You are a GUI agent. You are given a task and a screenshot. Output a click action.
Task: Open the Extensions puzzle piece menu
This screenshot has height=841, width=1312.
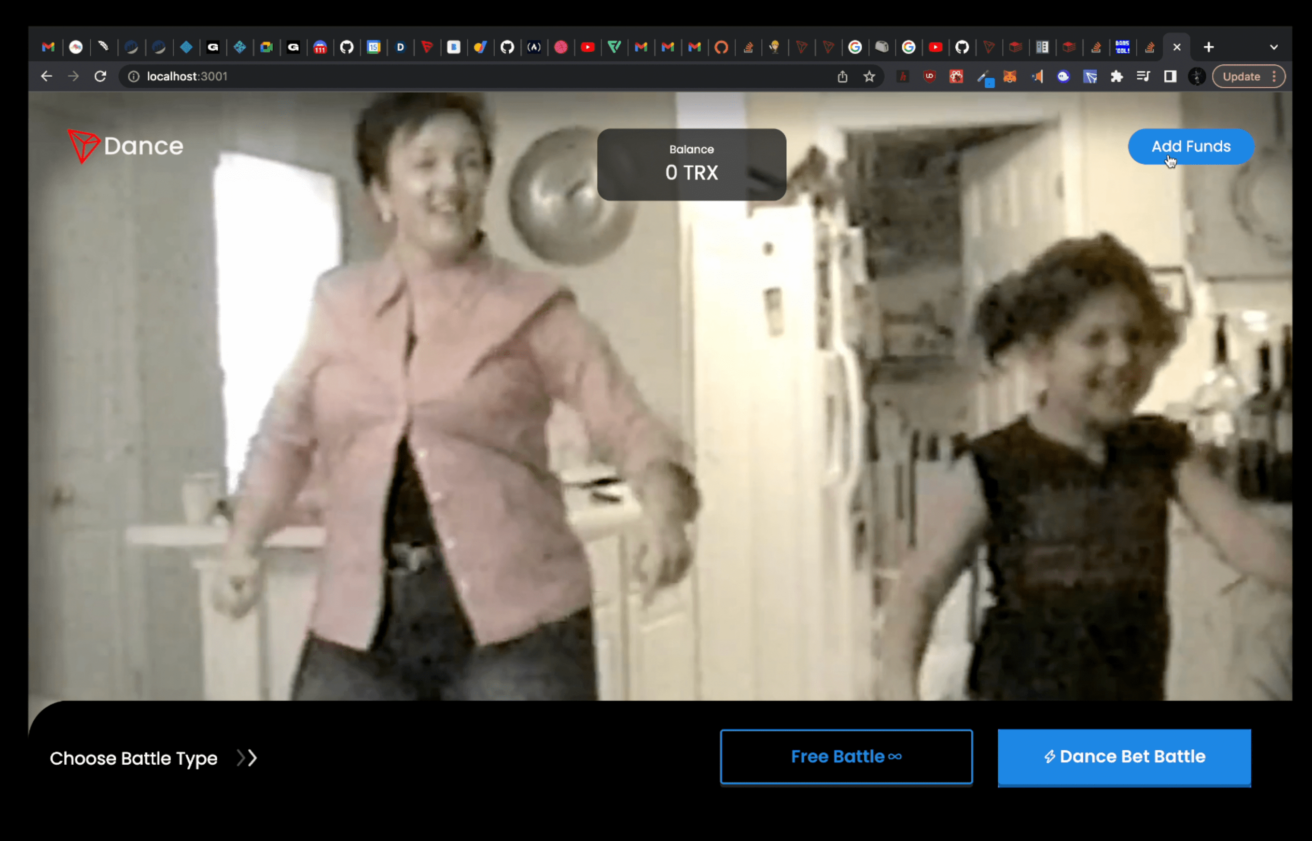point(1117,76)
